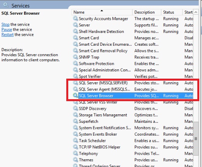Image resolution: width=202 pixels, height=167 pixels.
Task: Click the Services magnifier gear header icon
Action: [x=6, y=5]
